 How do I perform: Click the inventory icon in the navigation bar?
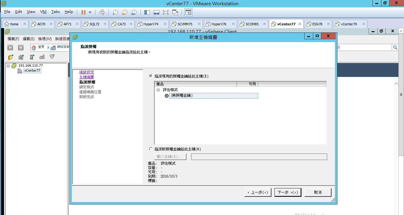pos(53,47)
